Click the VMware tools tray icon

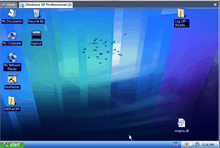197,144
